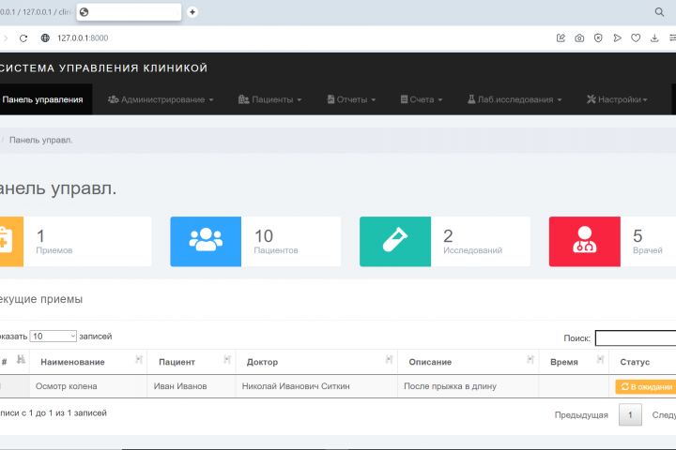Go to Предыдущая page
The height and width of the screenshot is (450, 676).
(581, 414)
